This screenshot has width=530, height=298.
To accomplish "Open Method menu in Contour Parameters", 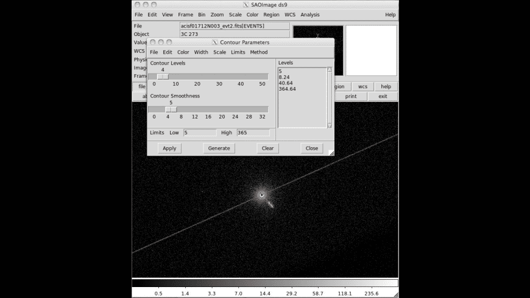I will (x=259, y=52).
